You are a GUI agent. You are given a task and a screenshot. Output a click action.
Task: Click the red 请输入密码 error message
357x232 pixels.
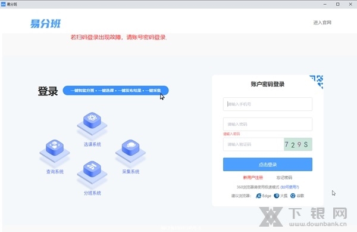231,134
